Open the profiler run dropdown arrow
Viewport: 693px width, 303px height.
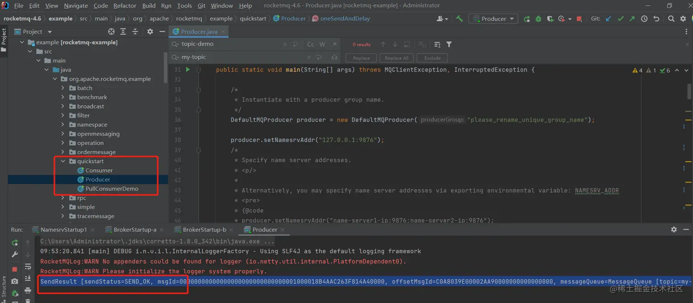570,19
